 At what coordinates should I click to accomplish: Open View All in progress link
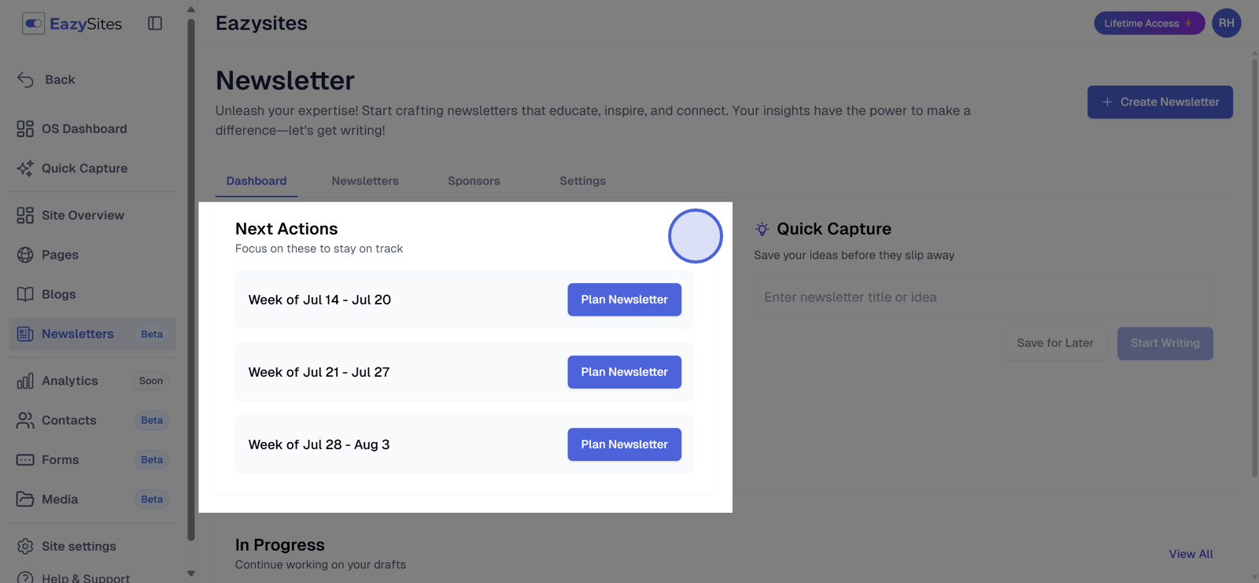1191,554
